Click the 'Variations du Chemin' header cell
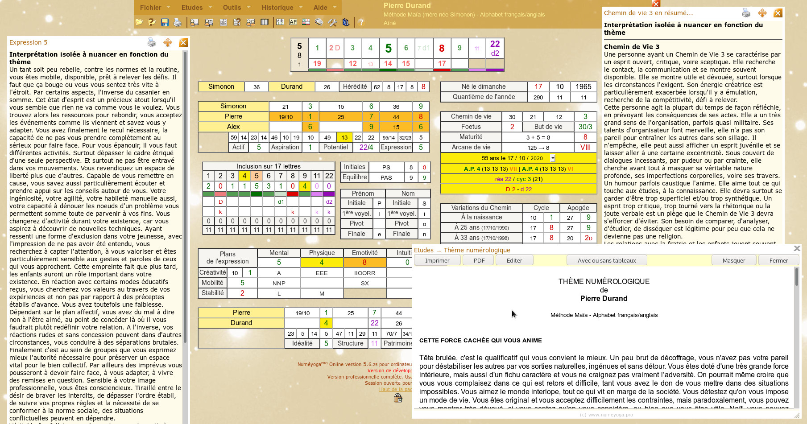 [x=481, y=208]
